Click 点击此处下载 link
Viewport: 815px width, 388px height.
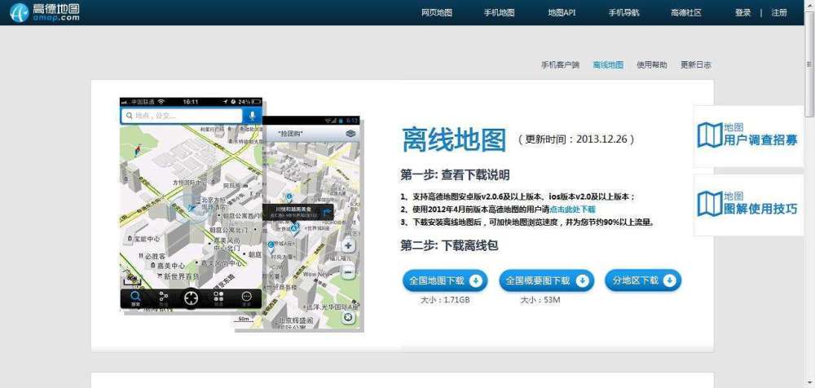tap(573, 209)
